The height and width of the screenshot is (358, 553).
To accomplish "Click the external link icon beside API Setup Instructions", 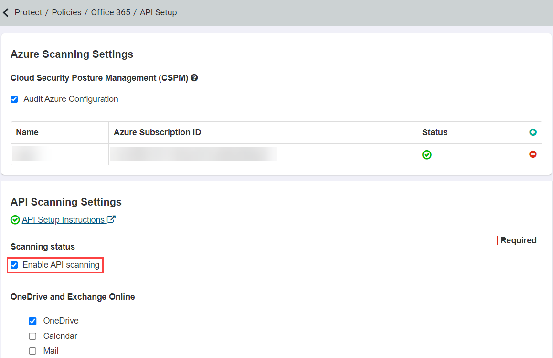I will [x=111, y=219].
